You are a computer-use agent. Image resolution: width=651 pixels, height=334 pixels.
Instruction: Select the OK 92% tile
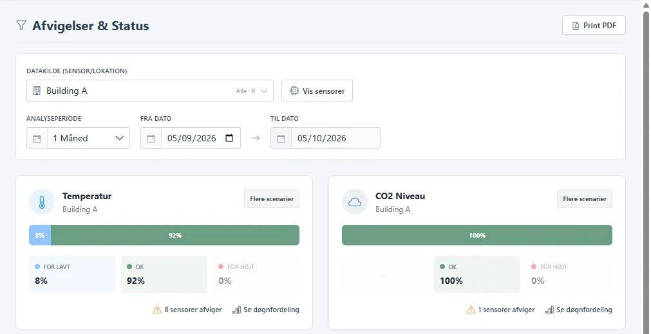click(x=164, y=274)
